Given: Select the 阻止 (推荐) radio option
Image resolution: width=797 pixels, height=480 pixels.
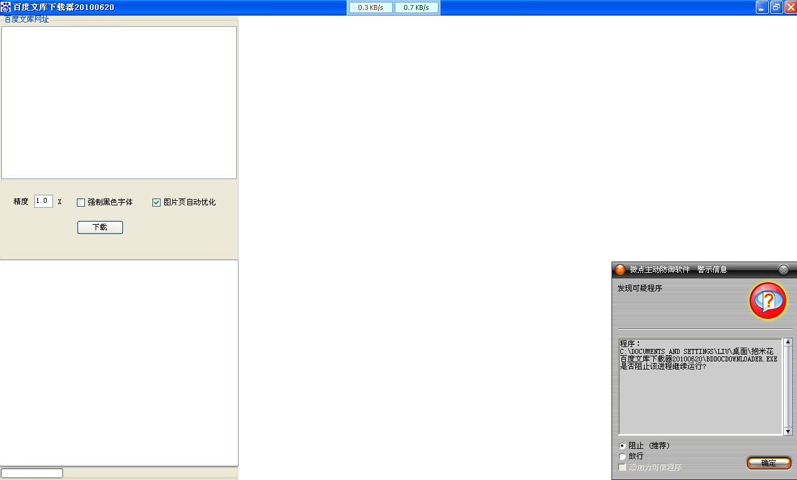Looking at the screenshot, I should [x=622, y=446].
